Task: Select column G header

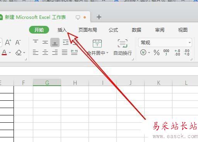Action: (47, 83)
